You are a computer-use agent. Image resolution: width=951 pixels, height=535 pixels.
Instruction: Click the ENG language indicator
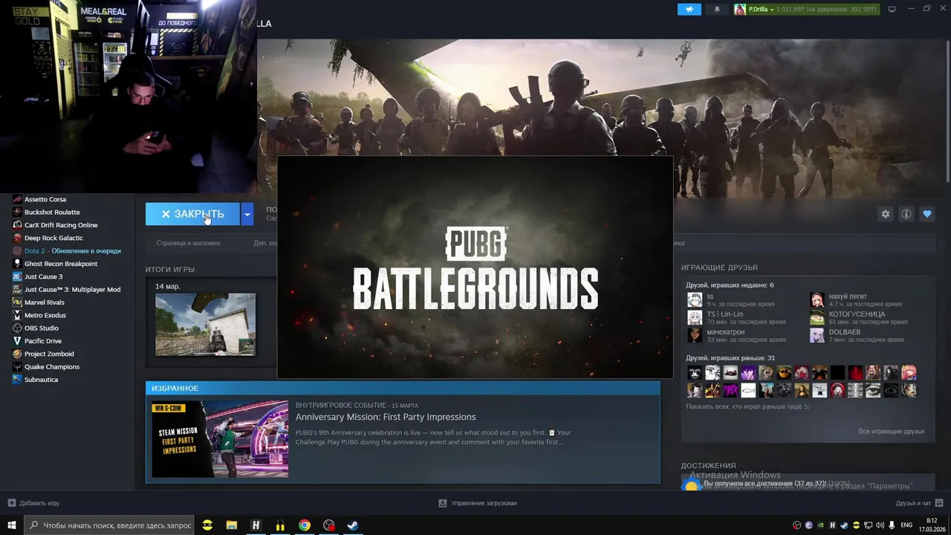tap(906, 525)
